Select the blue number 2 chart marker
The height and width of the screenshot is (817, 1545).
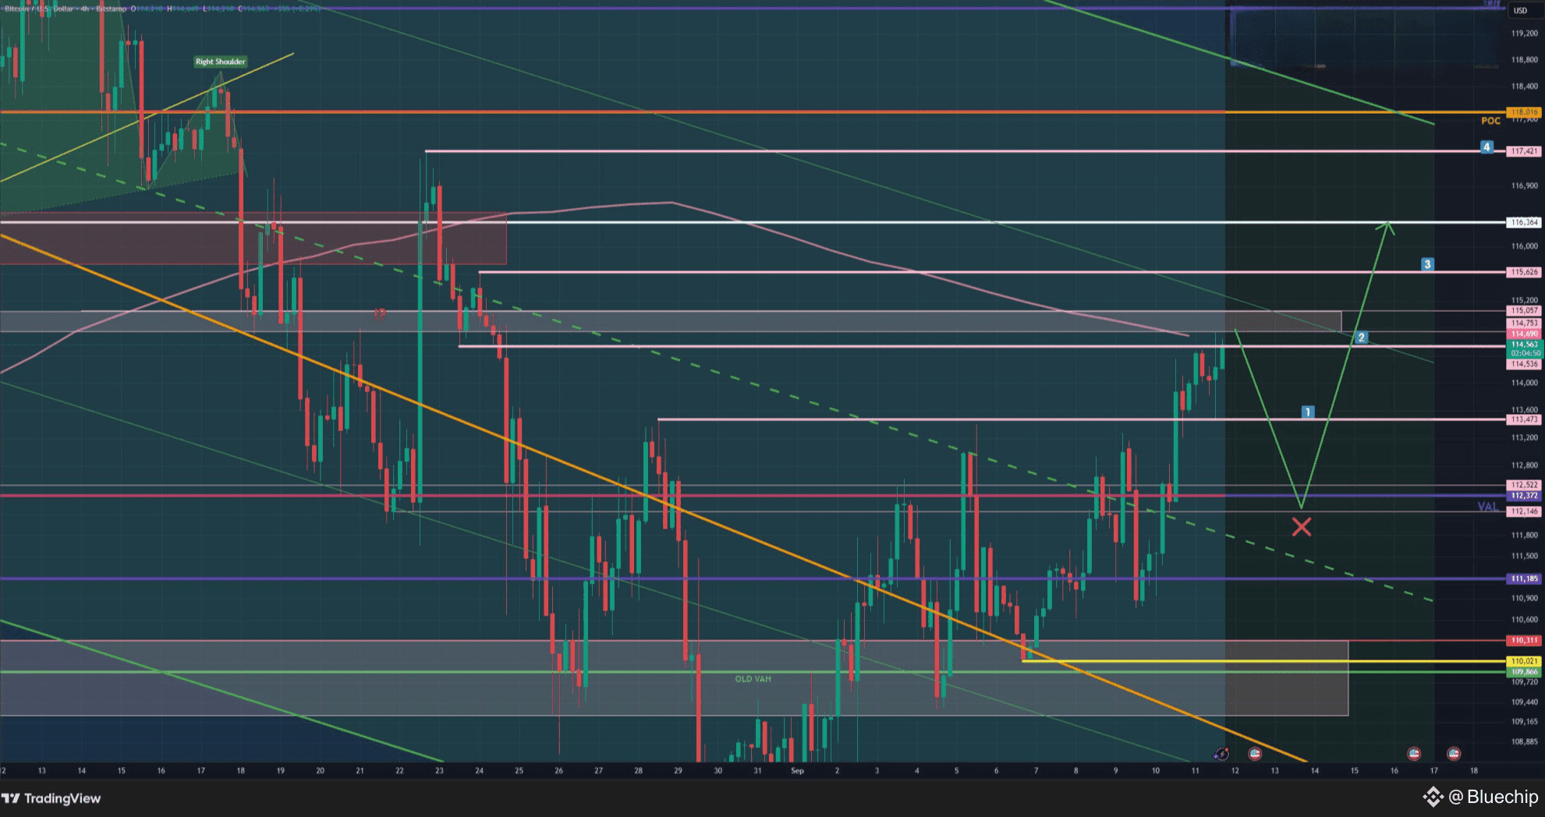tap(1361, 338)
